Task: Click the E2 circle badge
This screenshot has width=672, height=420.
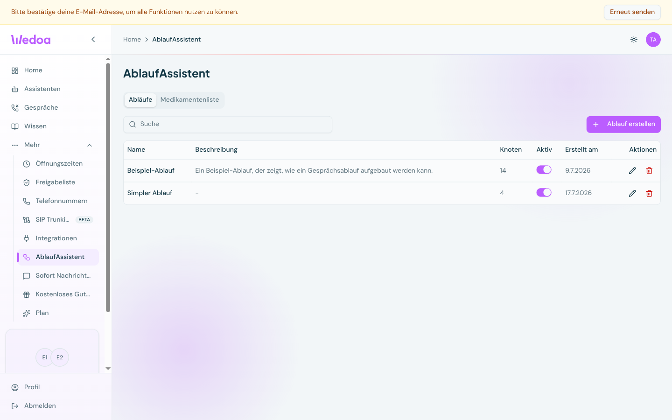Action: (60, 357)
